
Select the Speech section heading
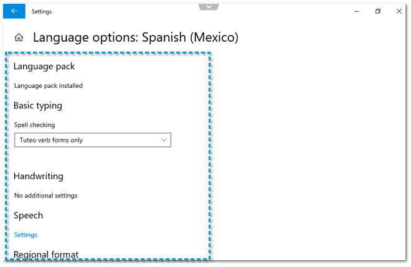click(x=28, y=215)
